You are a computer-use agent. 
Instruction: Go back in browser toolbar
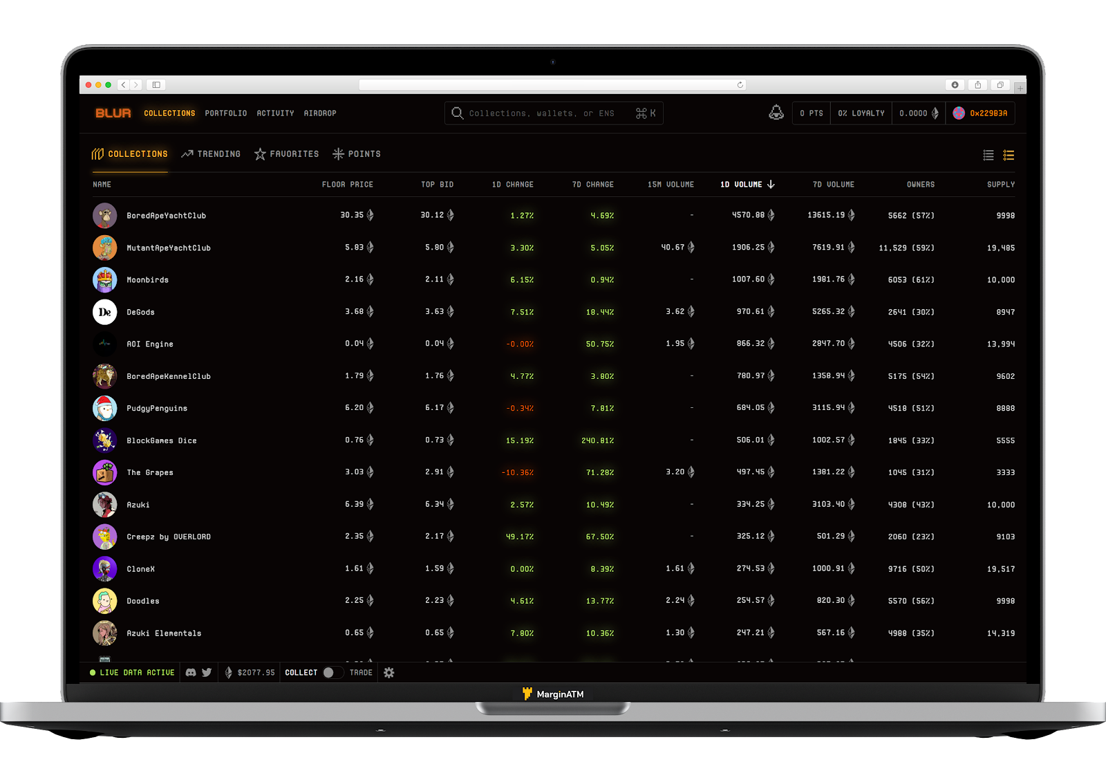[124, 84]
